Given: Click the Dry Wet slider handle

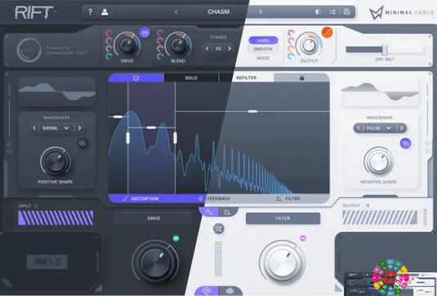Looking at the screenshot, I should 385,50.
